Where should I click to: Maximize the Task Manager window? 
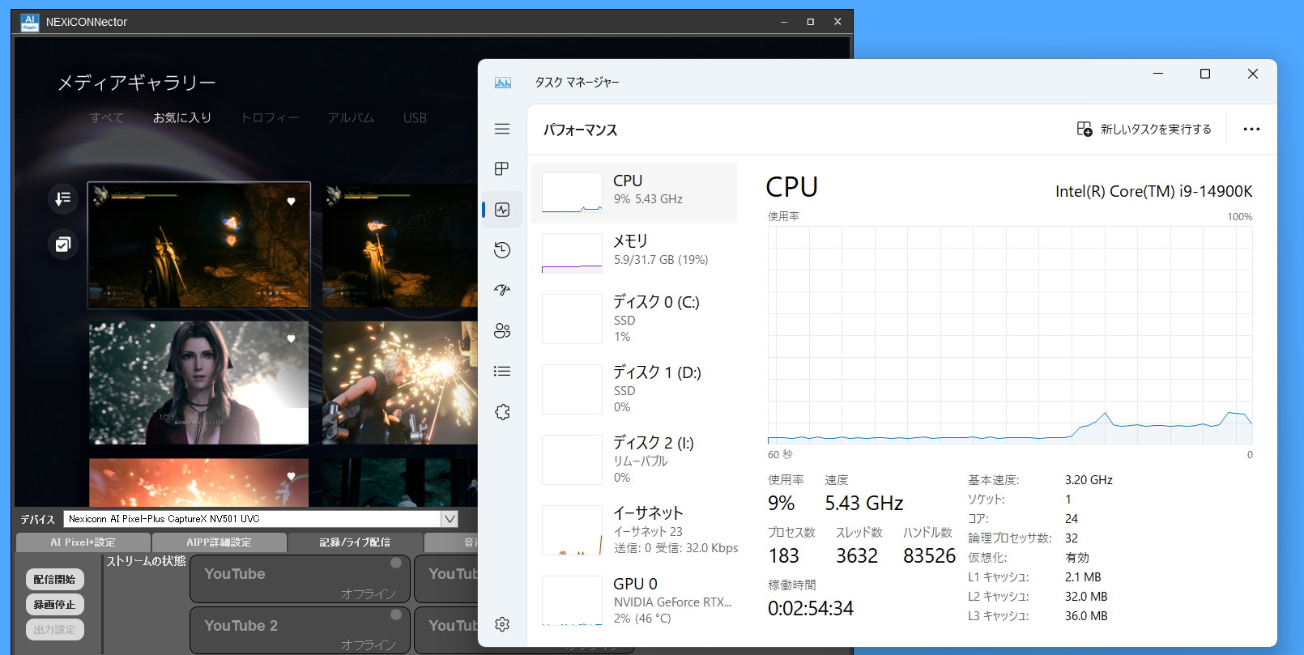tap(1205, 74)
